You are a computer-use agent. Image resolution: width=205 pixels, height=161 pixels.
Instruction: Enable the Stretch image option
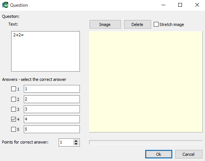pyautogui.click(x=156, y=24)
